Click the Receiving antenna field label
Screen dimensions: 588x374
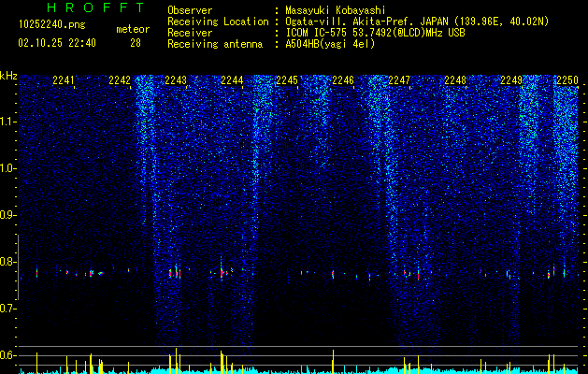click(215, 44)
